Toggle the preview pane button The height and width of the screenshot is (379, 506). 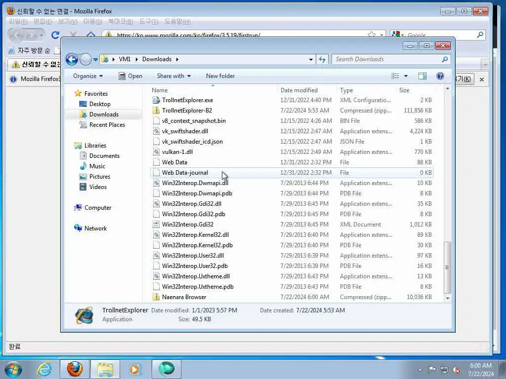coord(422,76)
